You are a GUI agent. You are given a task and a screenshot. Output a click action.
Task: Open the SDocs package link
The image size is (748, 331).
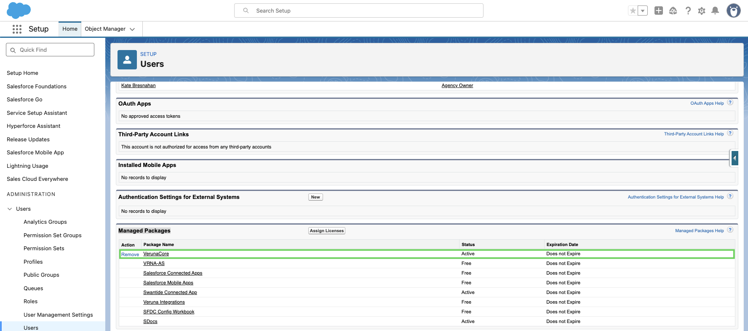[x=150, y=322]
